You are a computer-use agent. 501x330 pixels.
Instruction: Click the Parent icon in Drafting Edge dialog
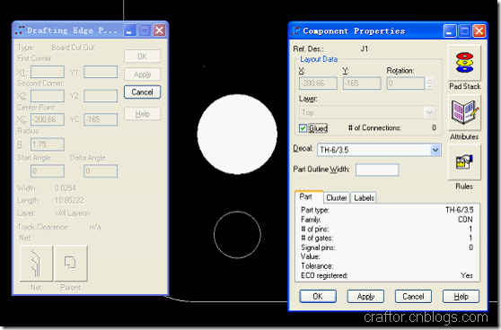pos(71,264)
